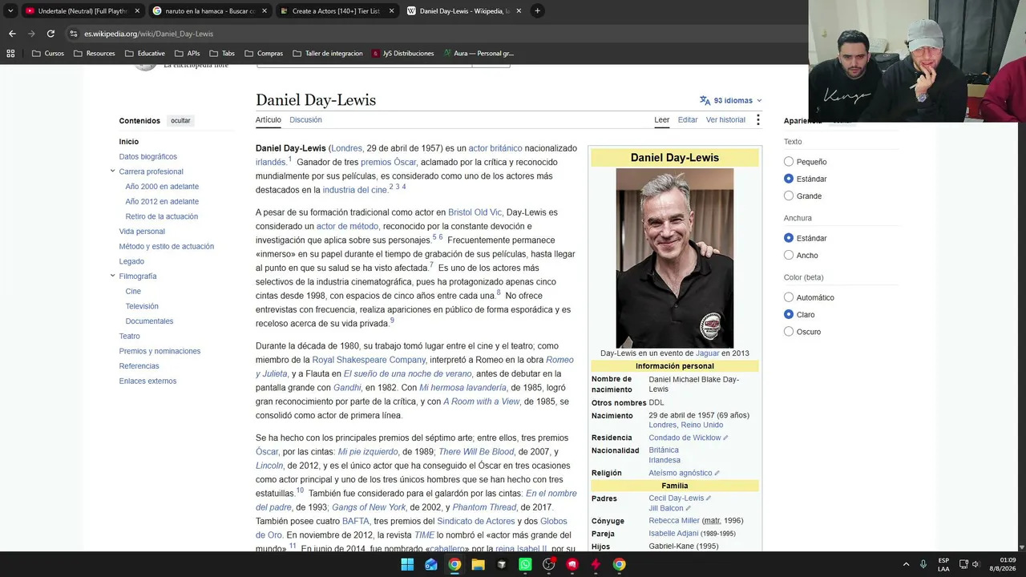The image size is (1026, 577).
Task: Edit the Condado de Wicklow residence value
Action: [725, 438]
